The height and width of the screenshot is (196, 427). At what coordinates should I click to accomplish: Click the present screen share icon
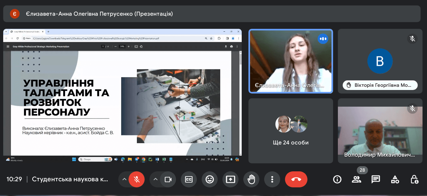tap(230, 179)
